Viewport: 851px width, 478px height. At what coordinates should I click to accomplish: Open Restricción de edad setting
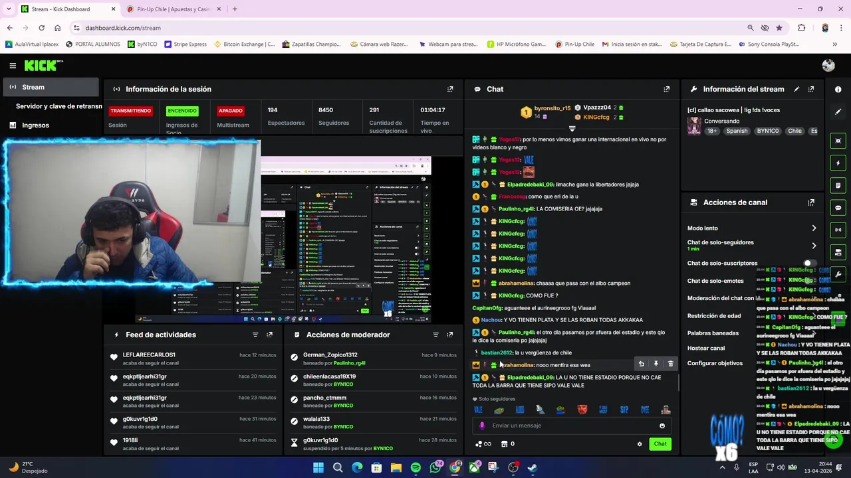(714, 316)
